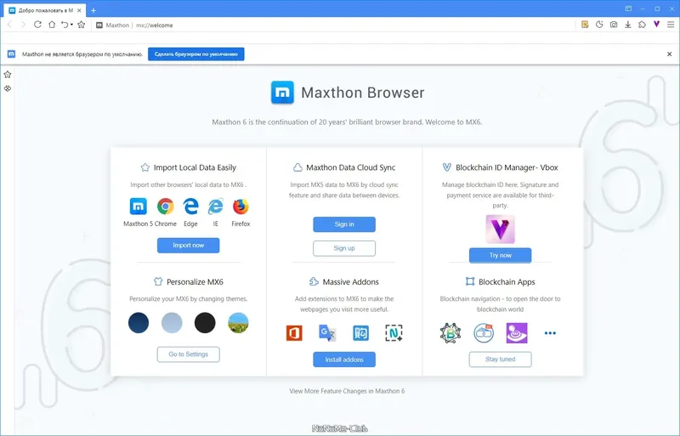Select the 'Добро пожаловать в M' tab
680x436 pixels.
click(45, 10)
